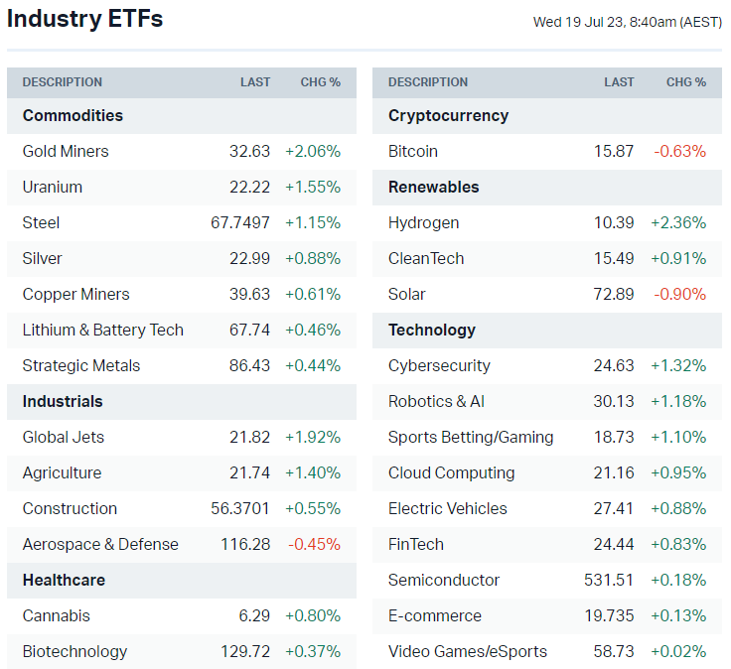Click the right LAST column header
This screenshot has width=731, height=669.
619,82
